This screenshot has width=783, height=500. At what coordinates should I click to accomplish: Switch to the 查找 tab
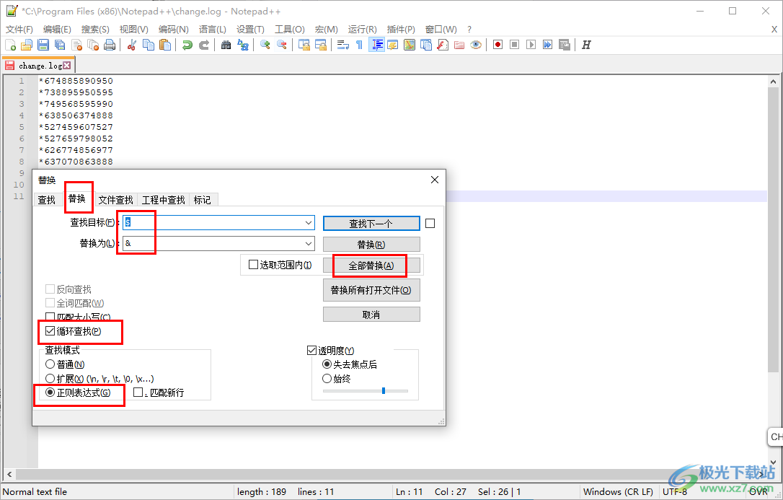(46, 200)
